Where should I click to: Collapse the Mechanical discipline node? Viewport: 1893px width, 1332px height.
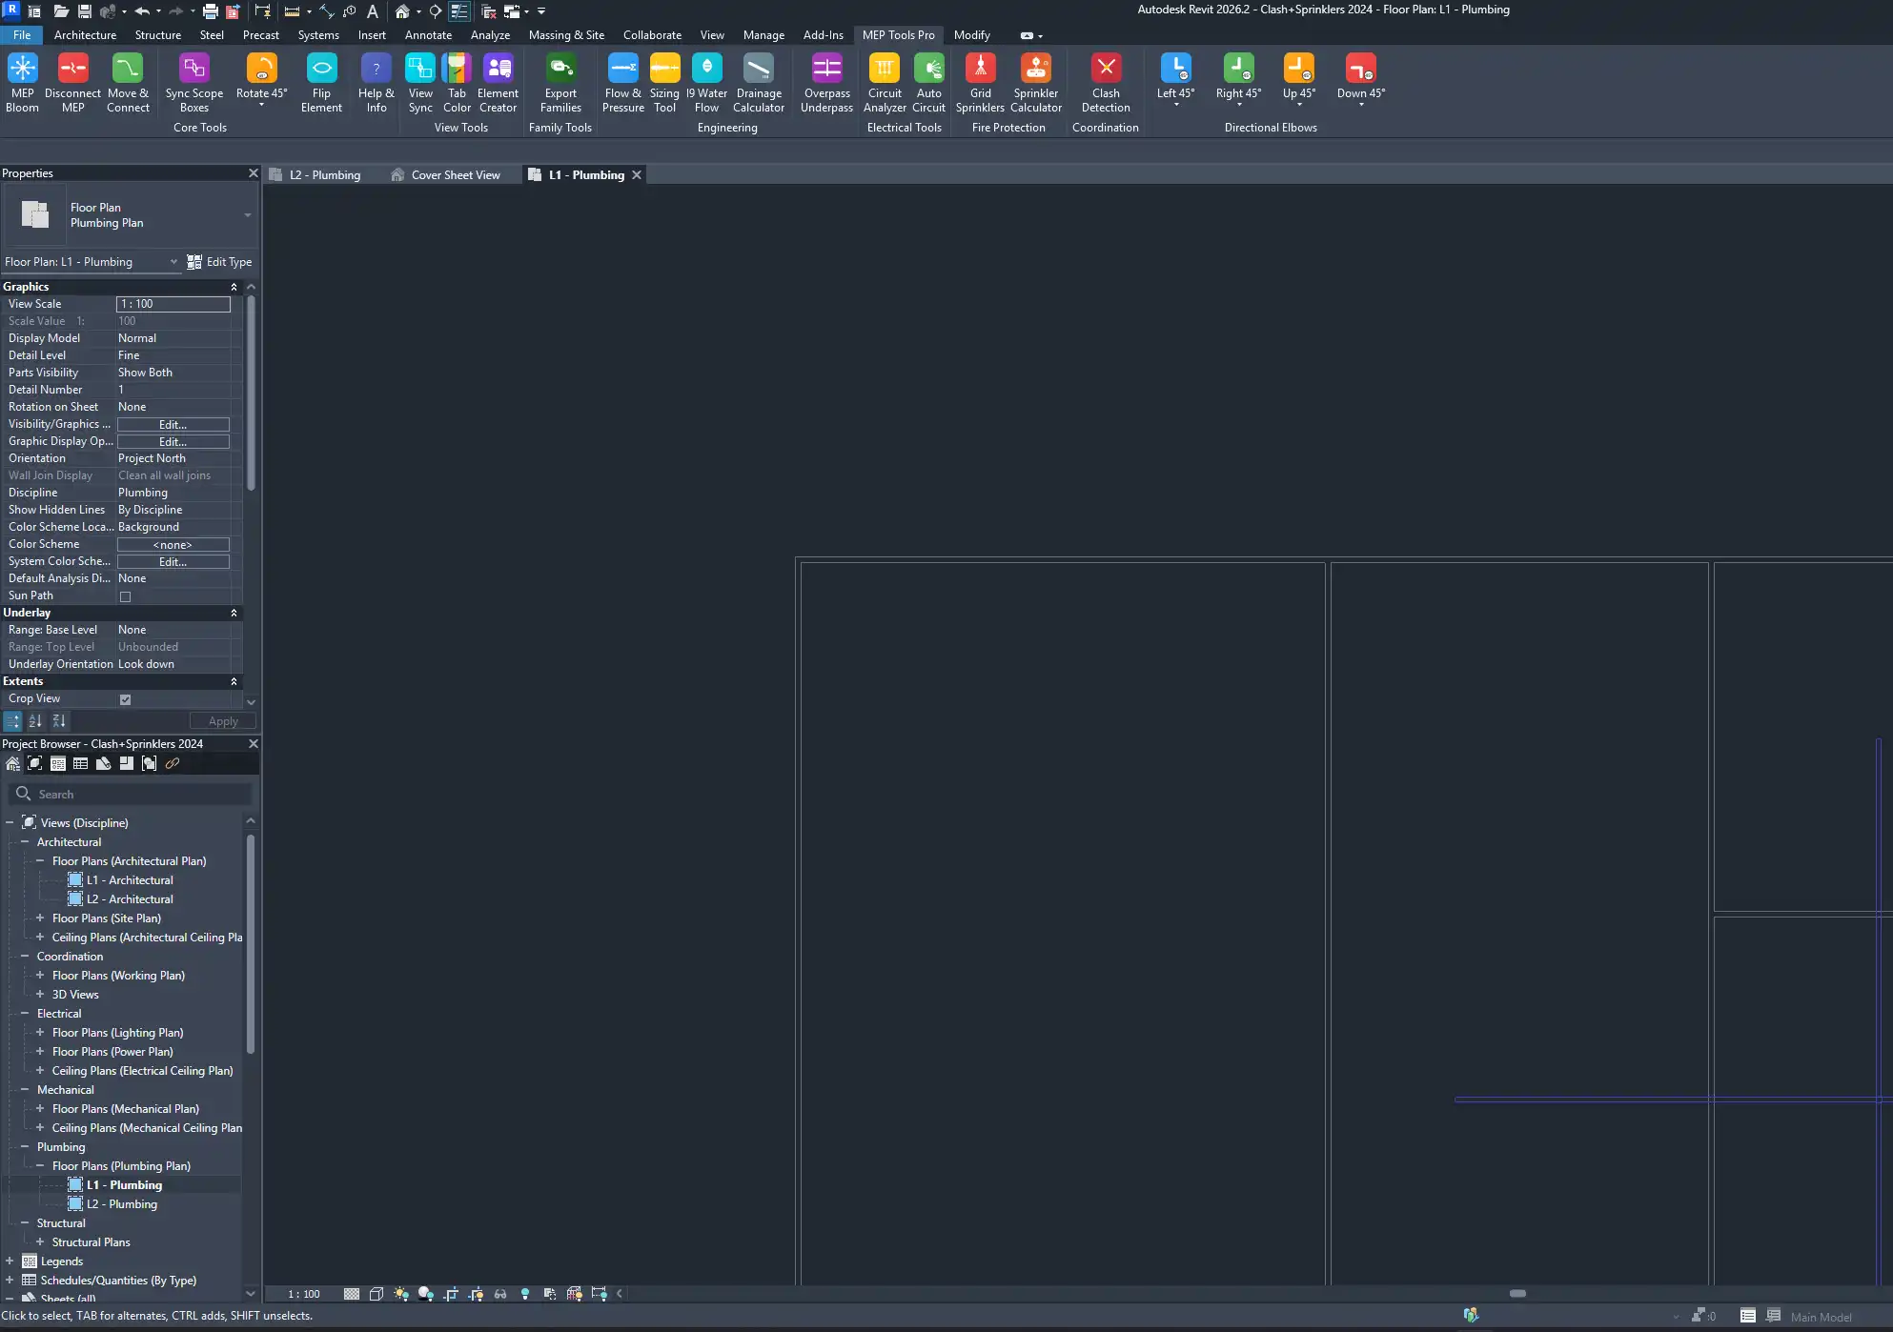click(25, 1090)
